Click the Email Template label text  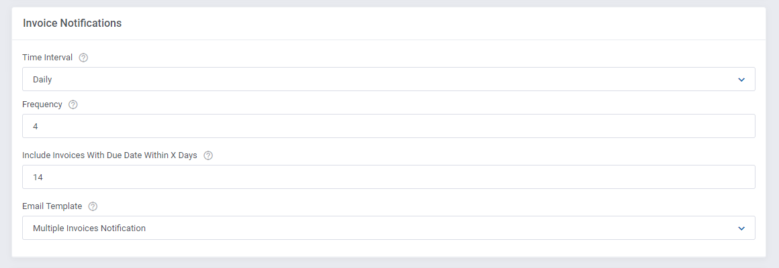pyautogui.click(x=52, y=206)
